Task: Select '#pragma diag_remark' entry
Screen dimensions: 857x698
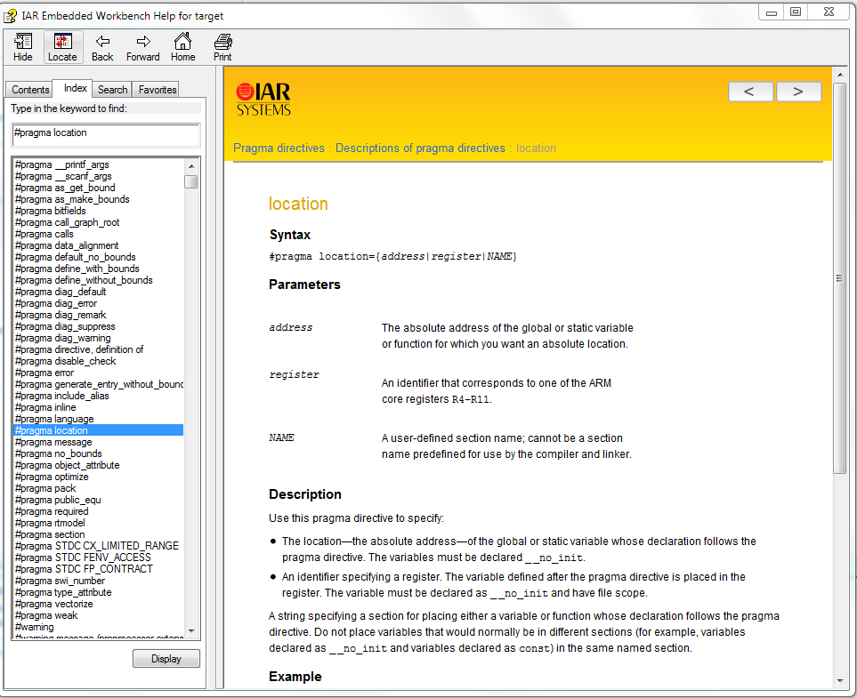Action: point(61,315)
